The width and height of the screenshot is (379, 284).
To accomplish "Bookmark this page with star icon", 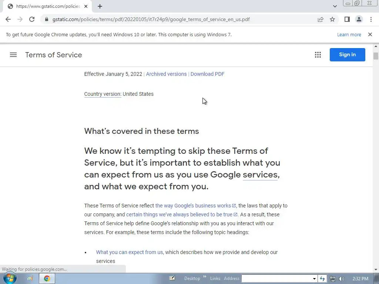I will [x=332, y=19].
